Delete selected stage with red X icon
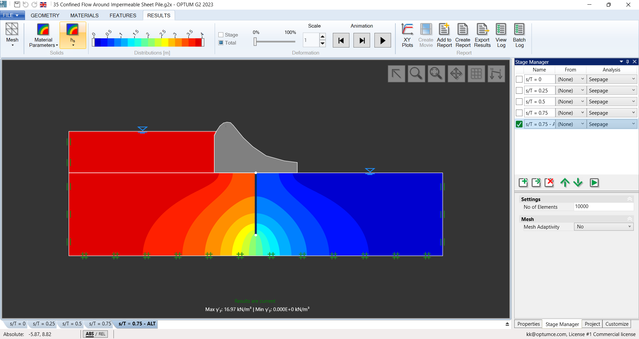 pyautogui.click(x=549, y=182)
